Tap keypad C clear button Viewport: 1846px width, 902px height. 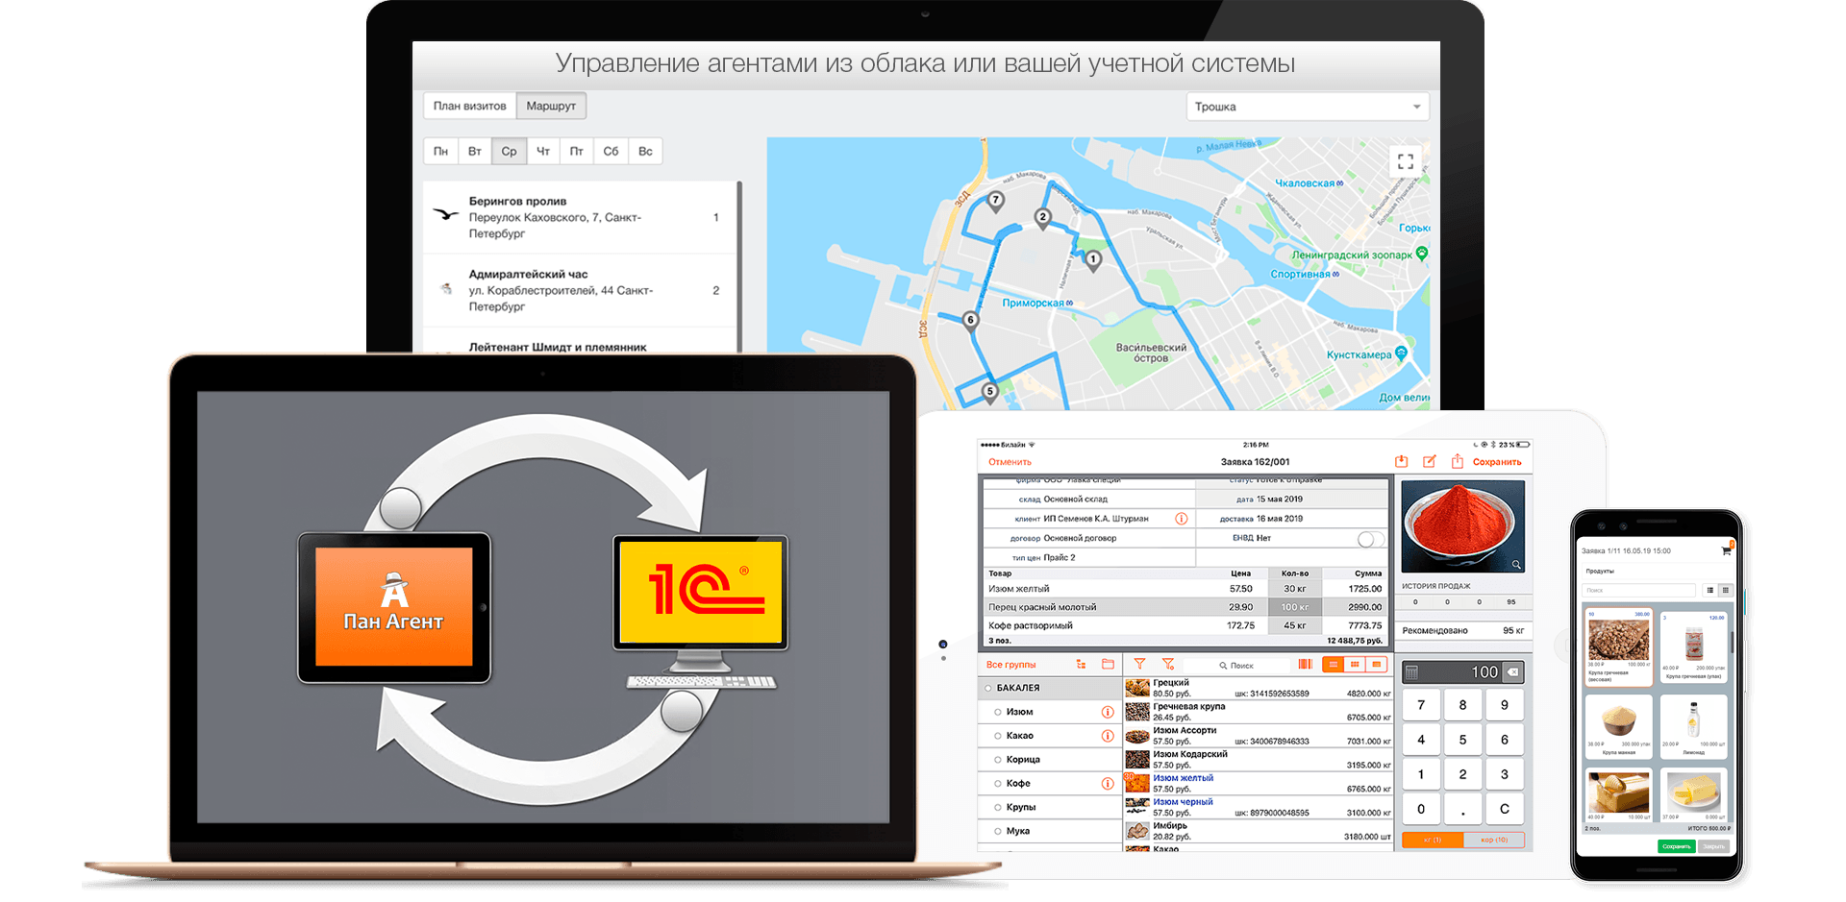pos(1505,809)
